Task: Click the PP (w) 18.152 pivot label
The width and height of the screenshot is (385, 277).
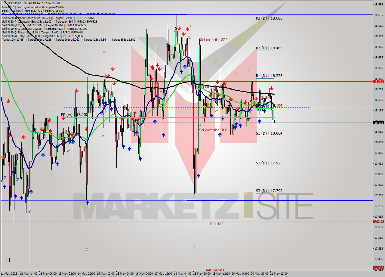Action: 74,115
